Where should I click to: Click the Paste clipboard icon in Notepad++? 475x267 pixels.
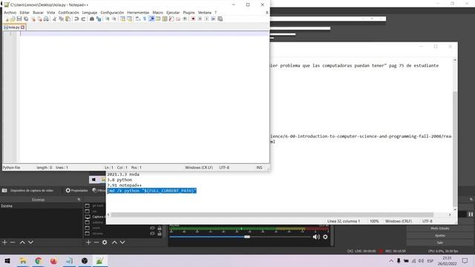click(68, 19)
